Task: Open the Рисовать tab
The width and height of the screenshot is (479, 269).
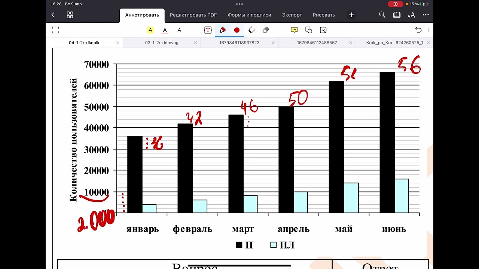Action: point(324,15)
